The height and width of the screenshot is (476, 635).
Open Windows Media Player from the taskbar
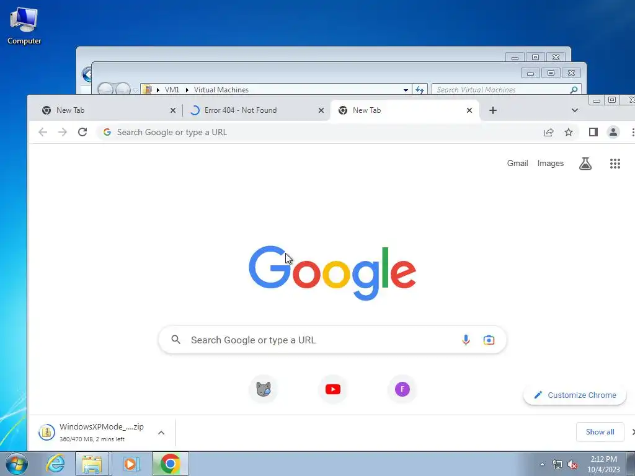(x=130, y=464)
